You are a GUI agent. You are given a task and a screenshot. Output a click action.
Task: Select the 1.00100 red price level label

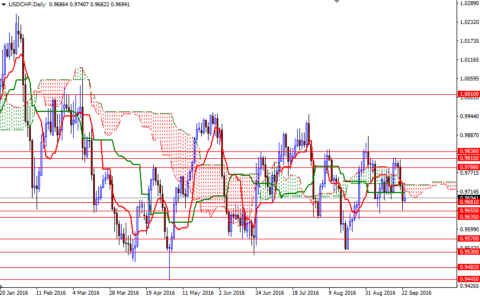[x=469, y=94]
